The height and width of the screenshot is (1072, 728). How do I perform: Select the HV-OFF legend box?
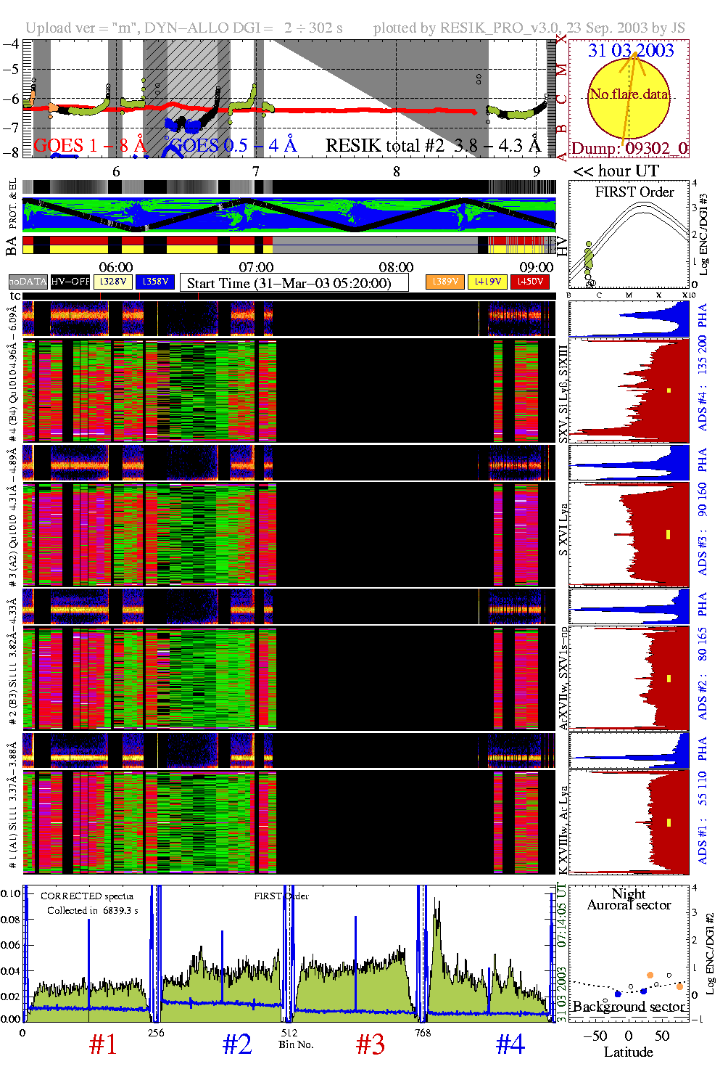[x=70, y=282]
